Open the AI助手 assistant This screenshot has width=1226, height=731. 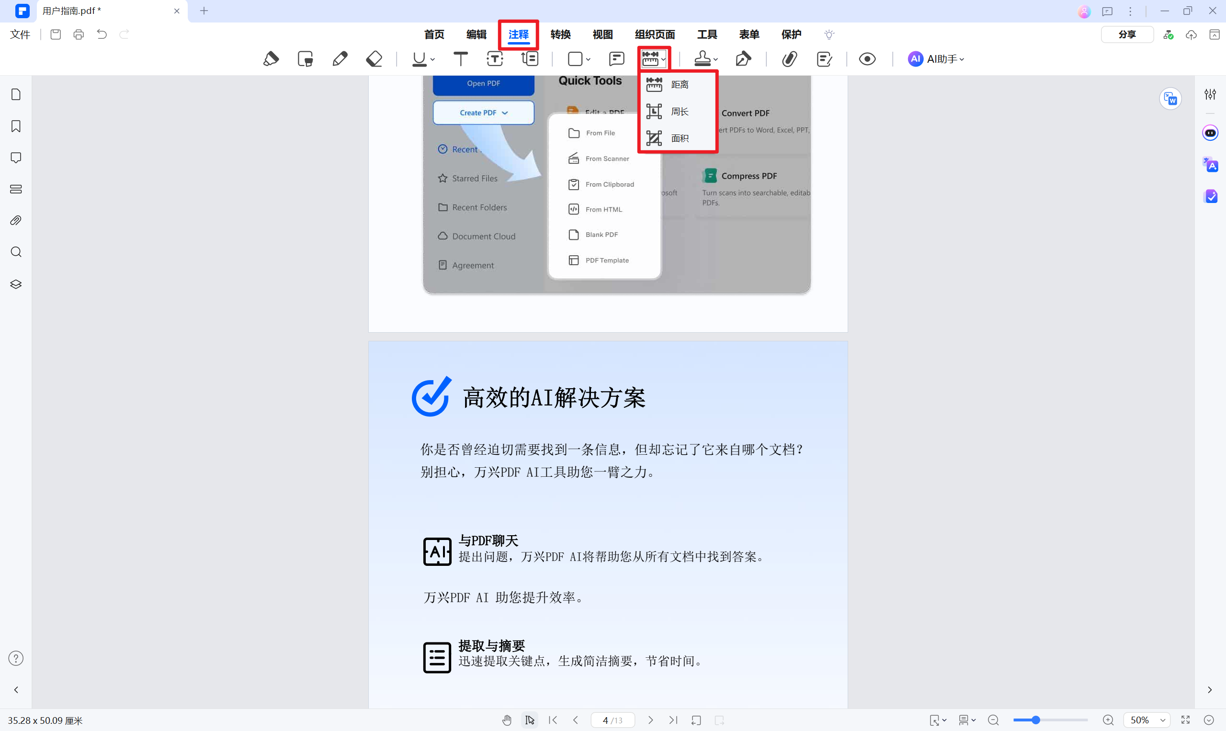coord(935,58)
